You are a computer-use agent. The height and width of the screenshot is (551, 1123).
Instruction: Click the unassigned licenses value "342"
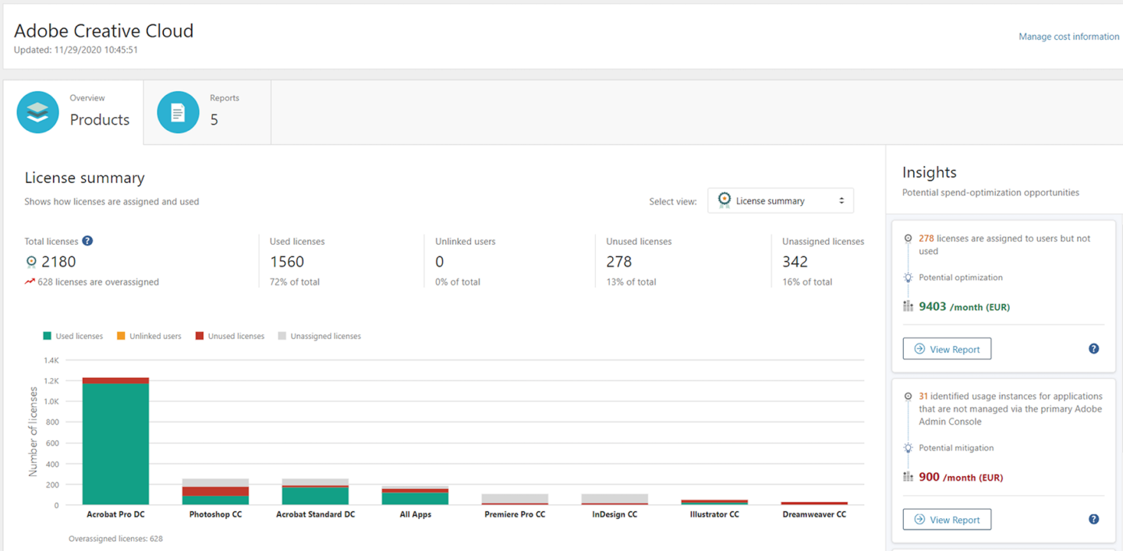795,262
